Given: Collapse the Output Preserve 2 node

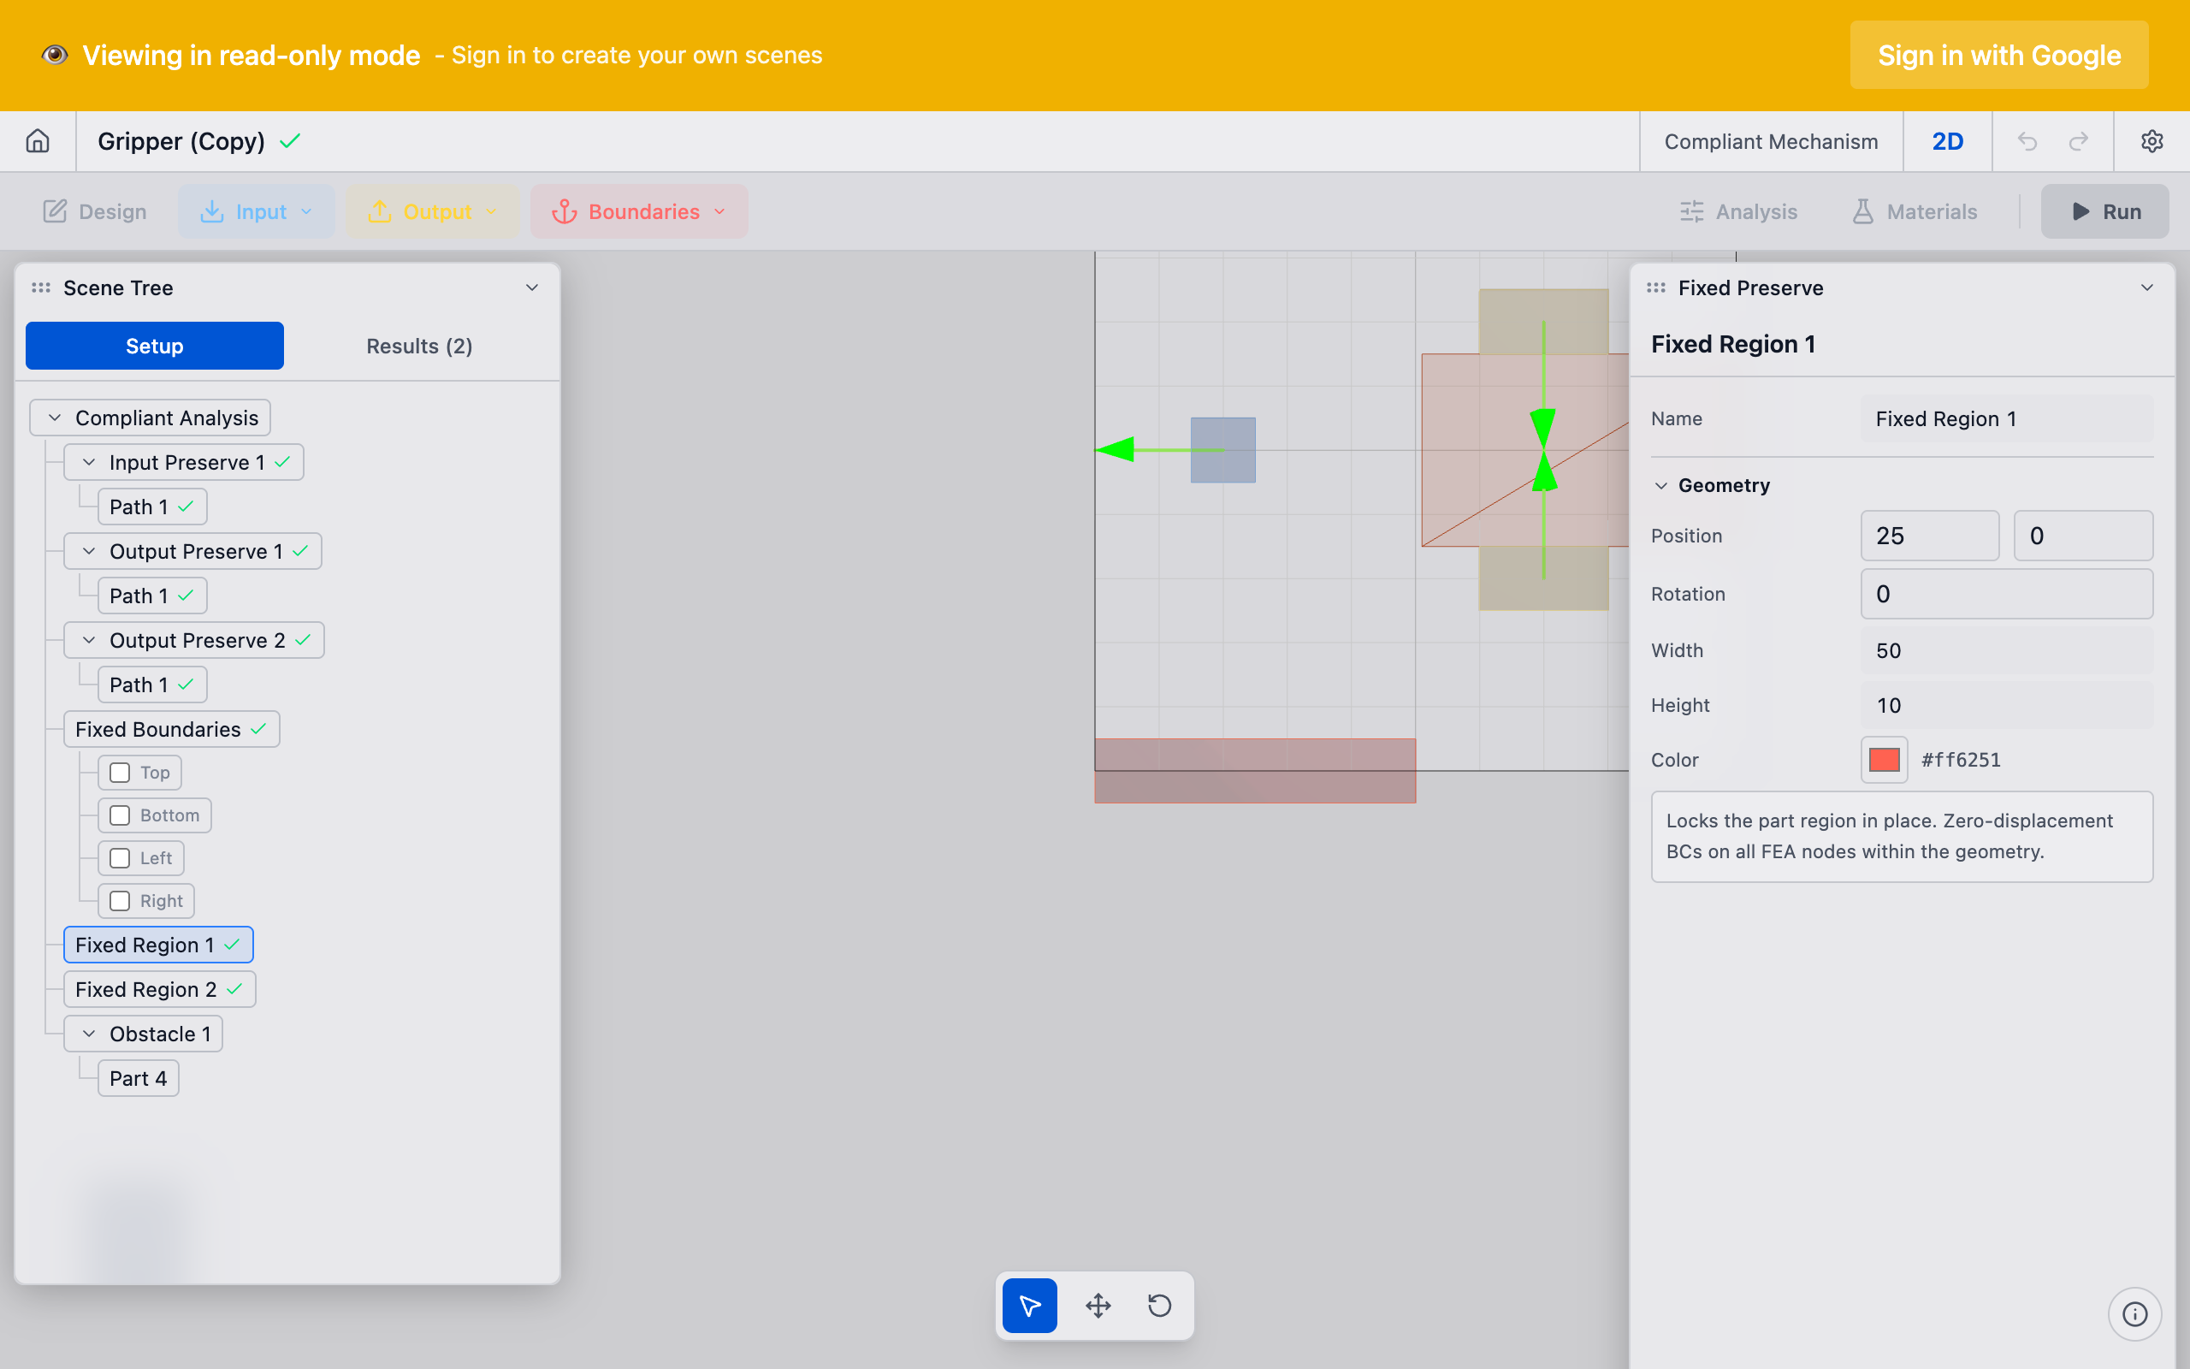Looking at the screenshot, I should (x=89, y=640).
